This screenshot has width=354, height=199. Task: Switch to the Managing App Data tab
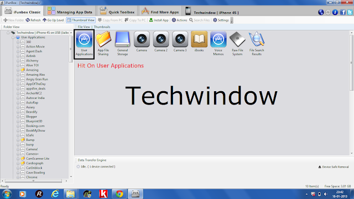pos(70,11)
